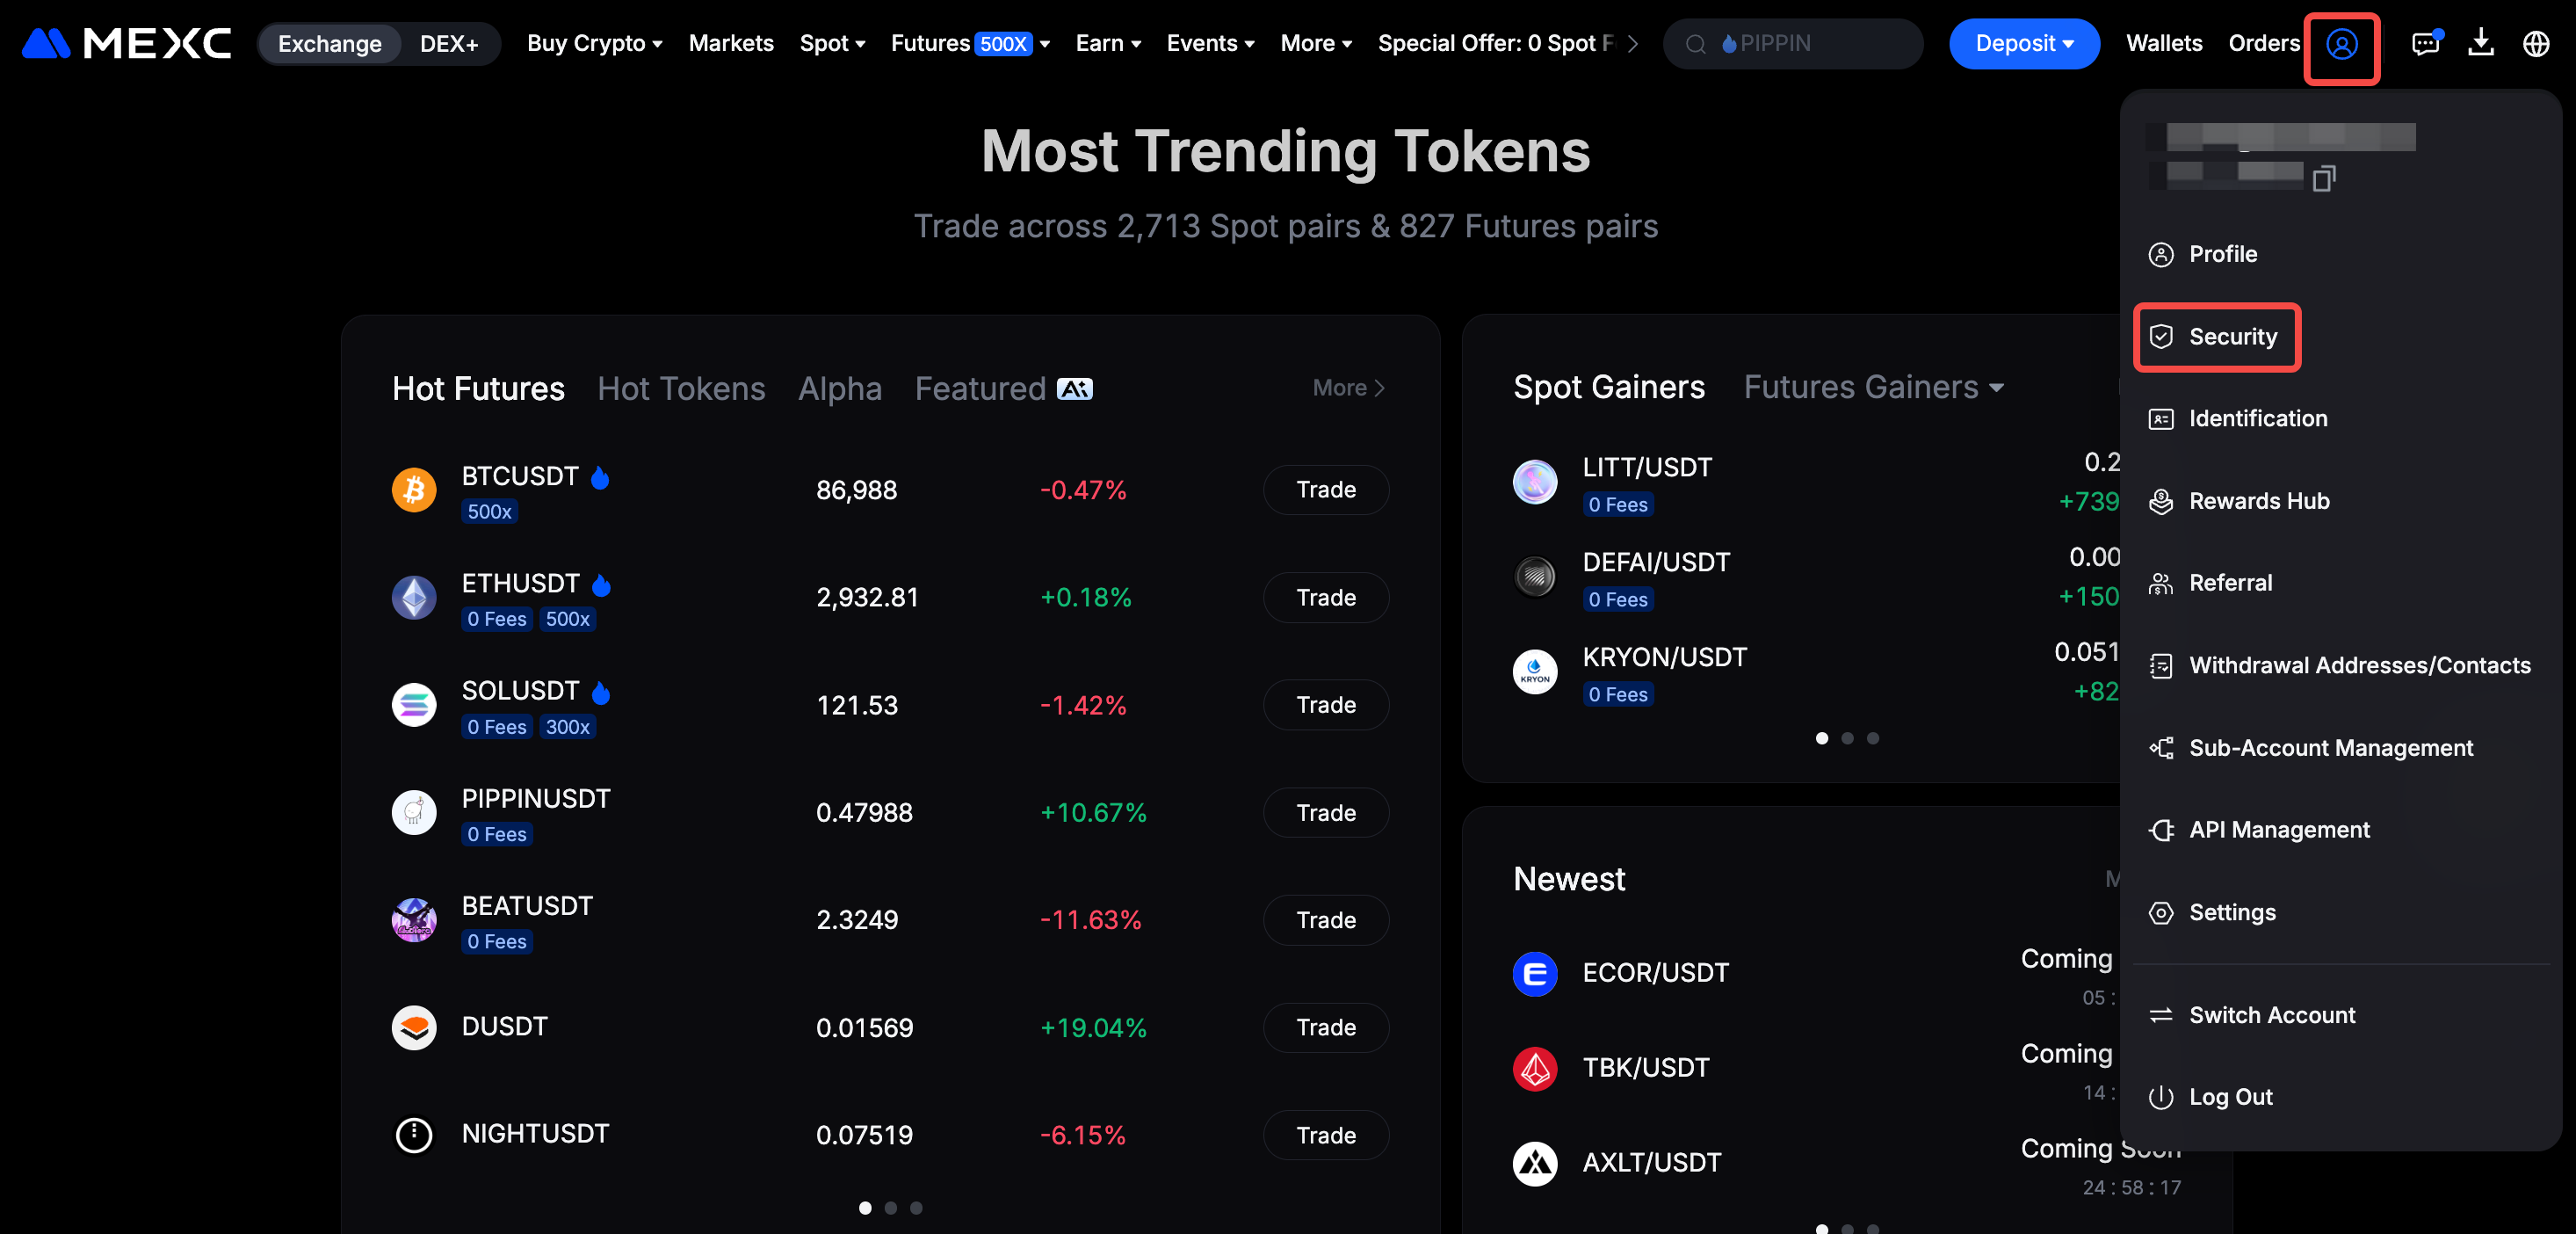The height and width of the screenshot is (1234, 2576).
Task: Click the download app icon
Action: click(2481, 44)
